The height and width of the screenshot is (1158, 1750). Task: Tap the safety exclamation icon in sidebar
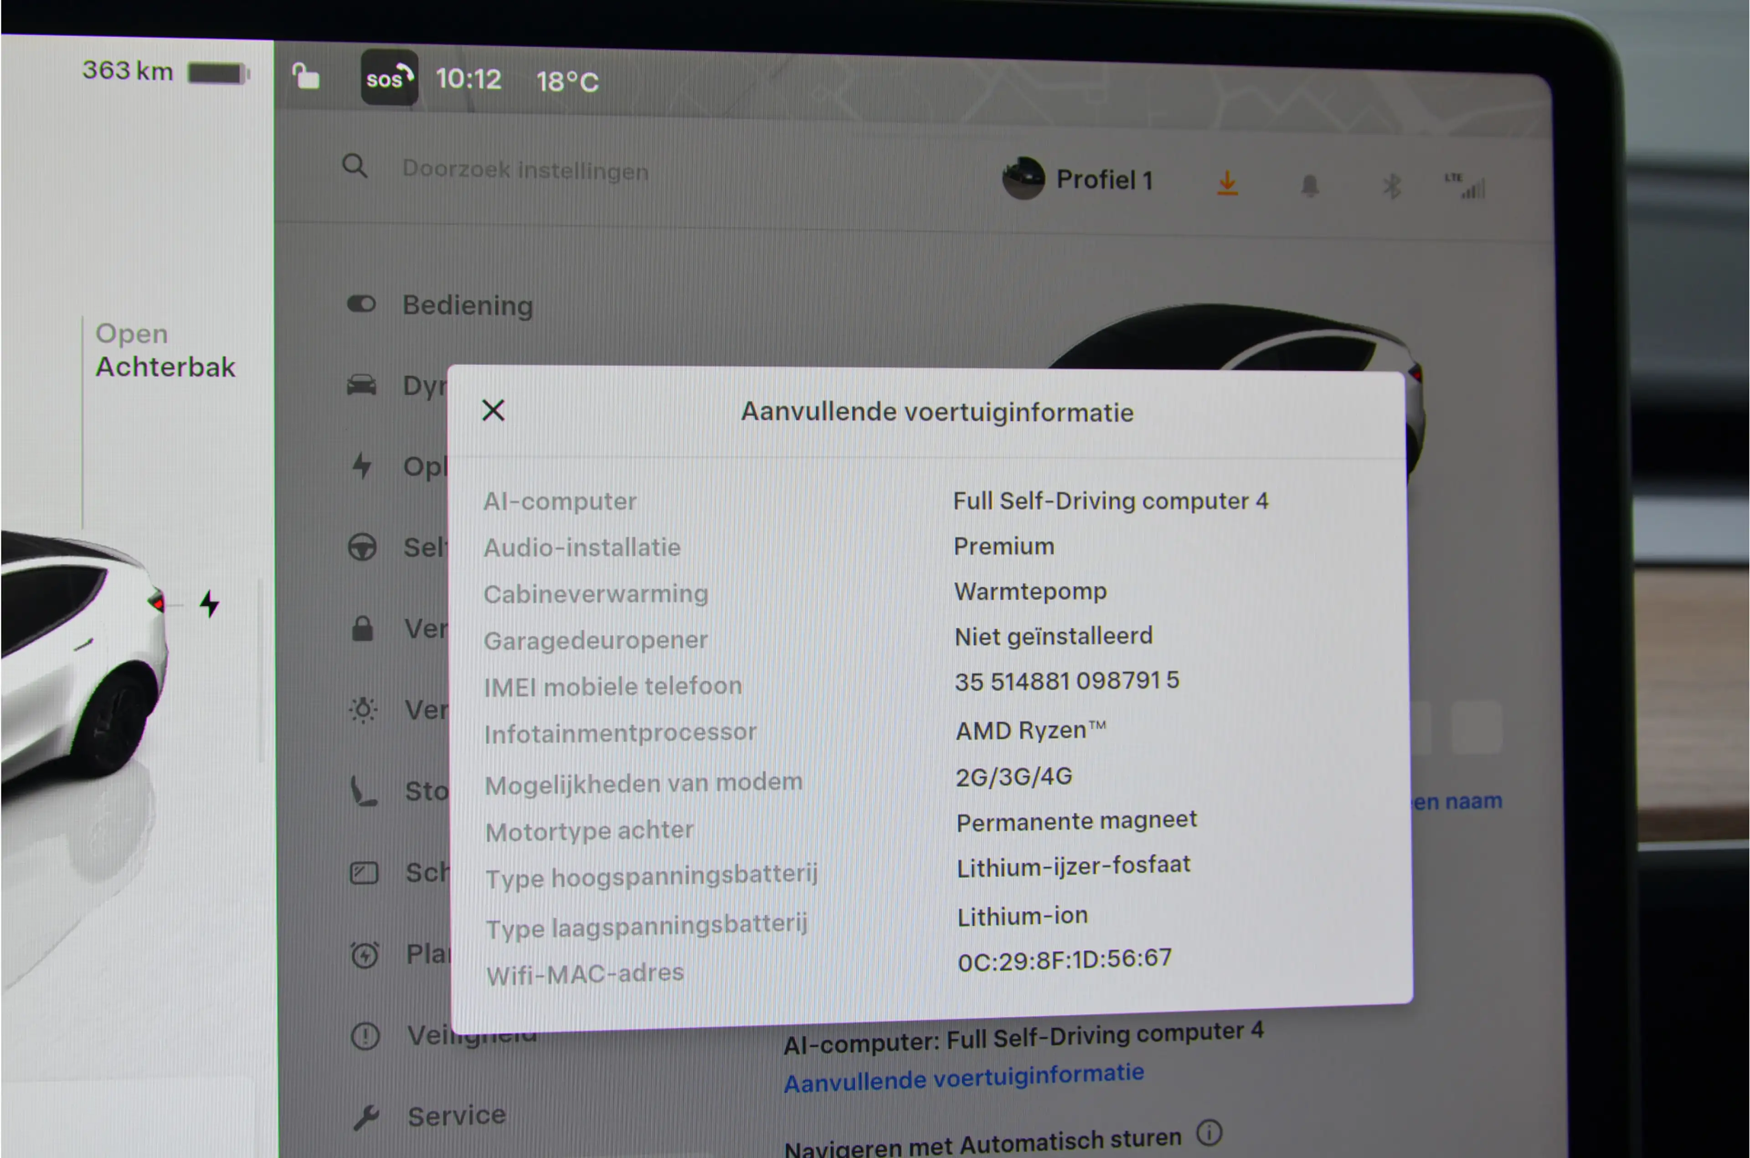pos(365,1036)
